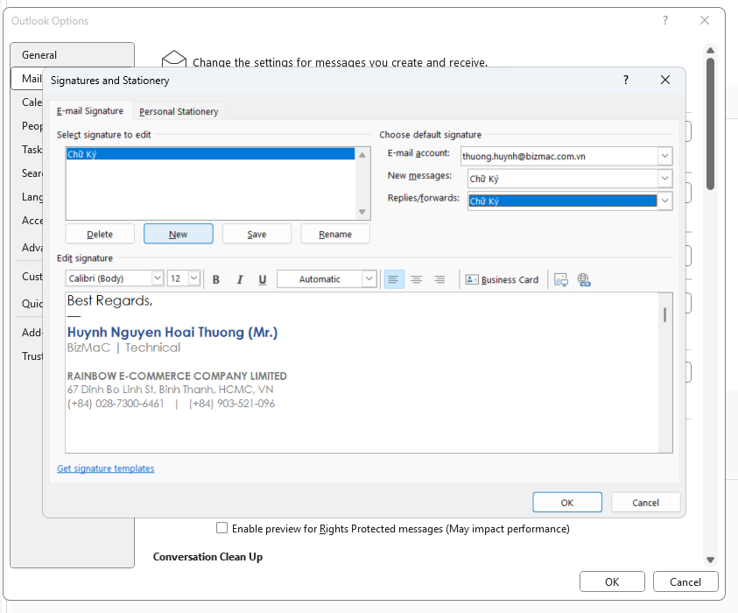Align signature text to the left
The height and width of the screenshot is (613, 738).
(394, 279)
